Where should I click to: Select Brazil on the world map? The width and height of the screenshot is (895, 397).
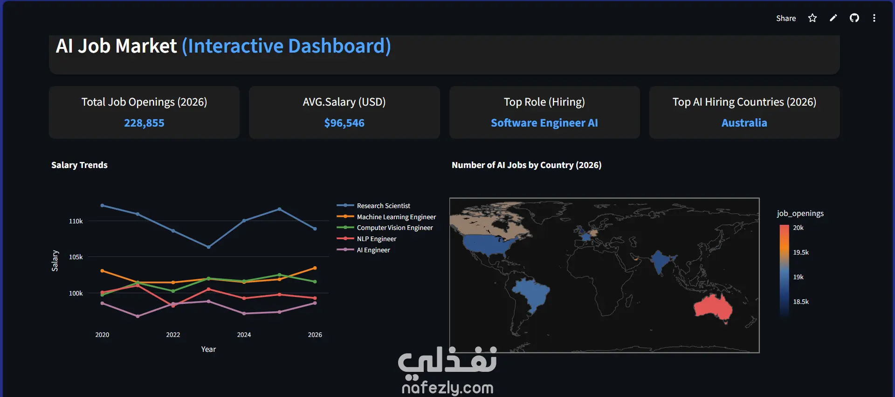click(532, 295)
